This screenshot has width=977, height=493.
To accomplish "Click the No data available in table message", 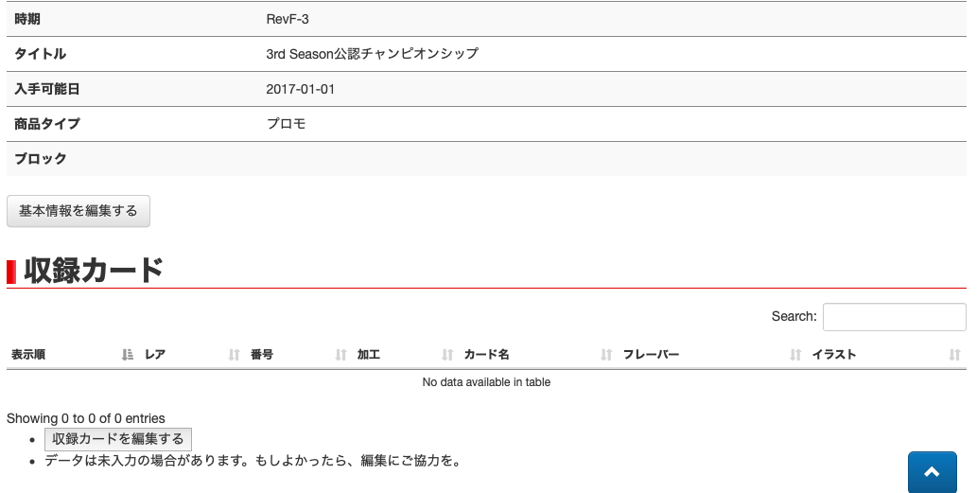I will coord(486,382).
